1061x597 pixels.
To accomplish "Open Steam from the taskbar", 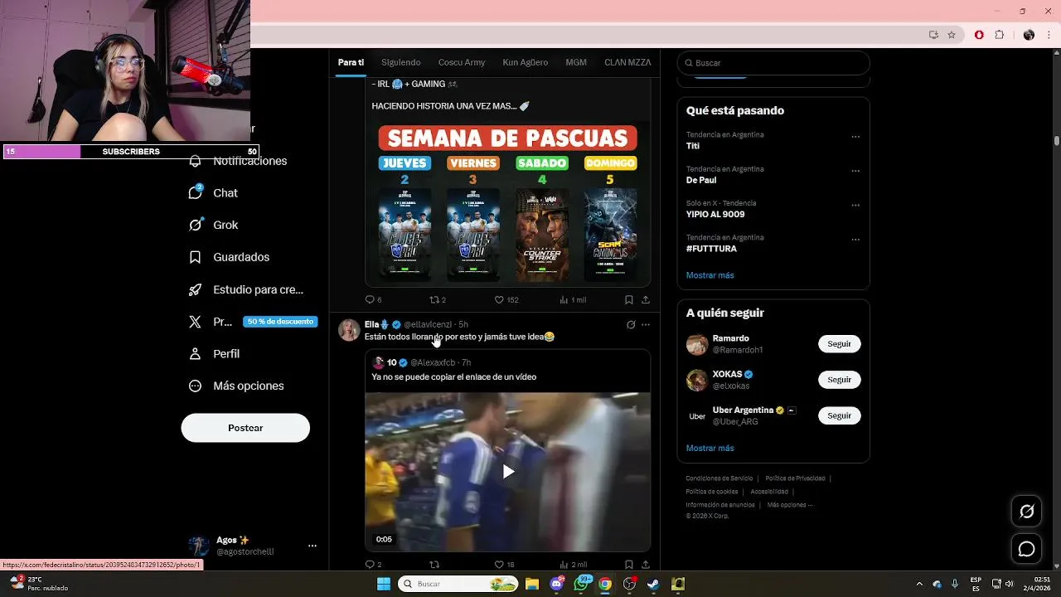I will [x=654, y=584].
